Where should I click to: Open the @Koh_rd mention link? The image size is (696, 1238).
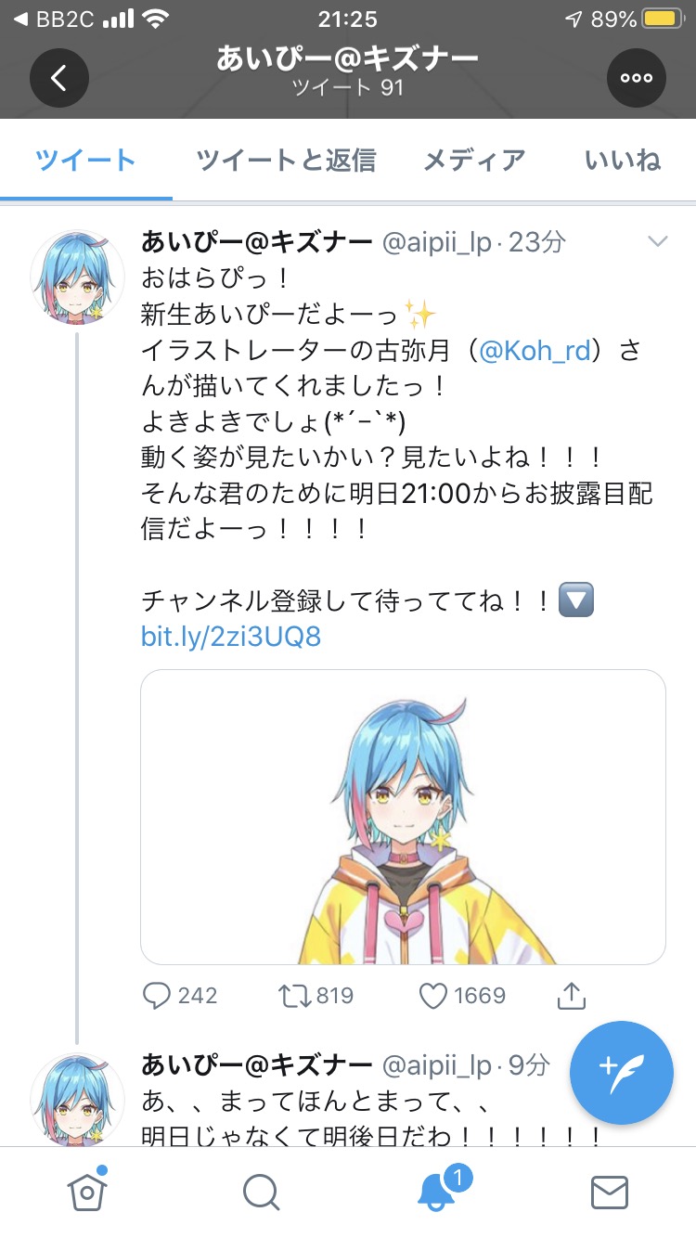tap(535, 353)
